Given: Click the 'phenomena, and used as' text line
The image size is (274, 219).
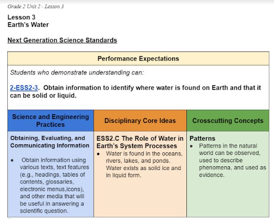Looking at the screenshot, I should coord(232,167).
